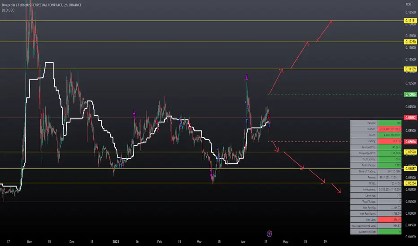The width and height of the screenshot is (418, 246).
Task: Click the Periods row in stats table
Action: pos(376,123)
